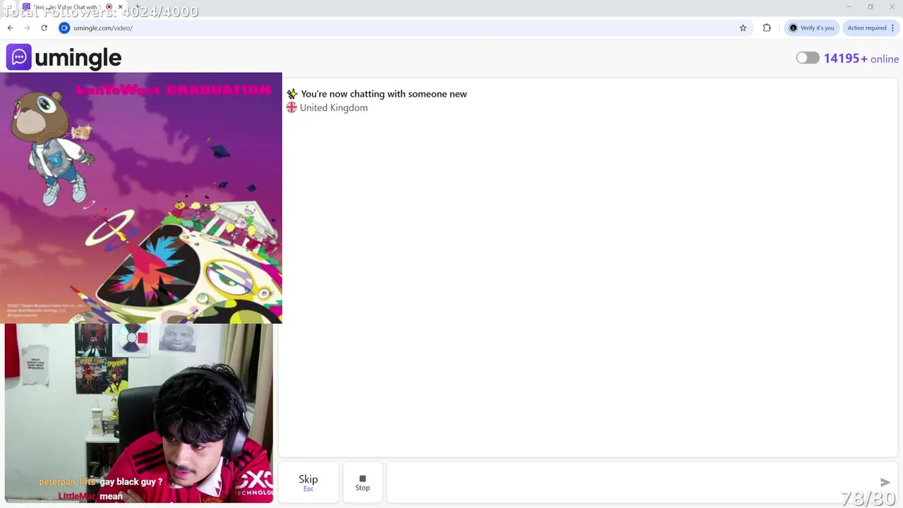
Task: Click the stranger's video feed
Action: pyautogui.click(x=141, y=198)
